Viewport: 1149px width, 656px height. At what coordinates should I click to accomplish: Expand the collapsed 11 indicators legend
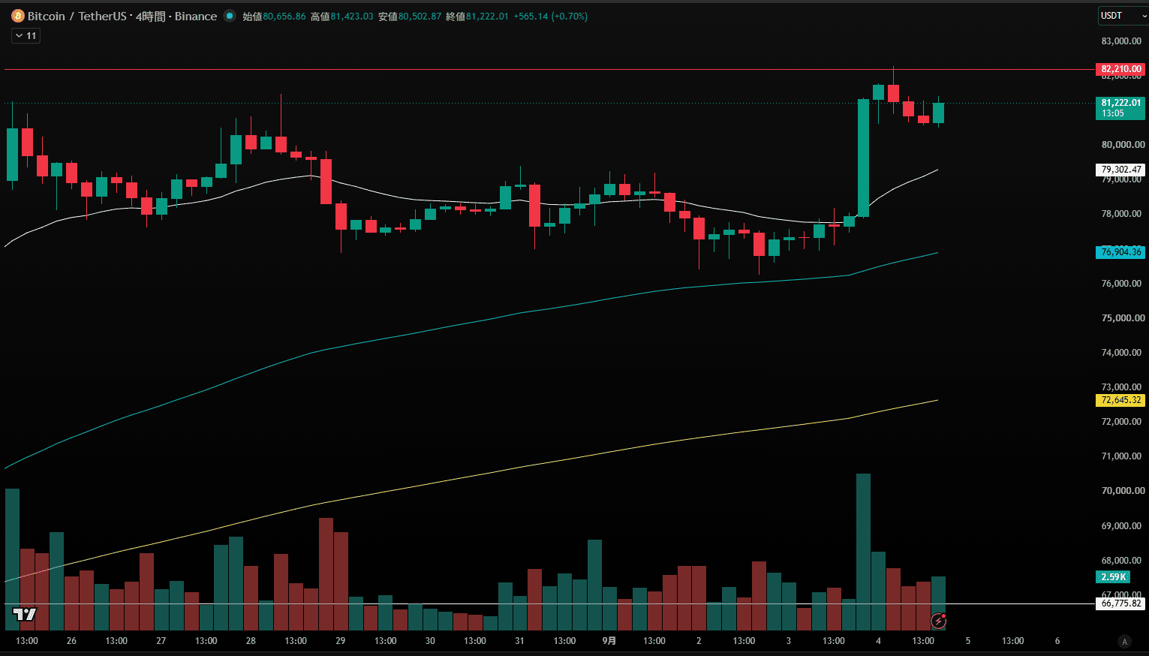pos(26,35)
